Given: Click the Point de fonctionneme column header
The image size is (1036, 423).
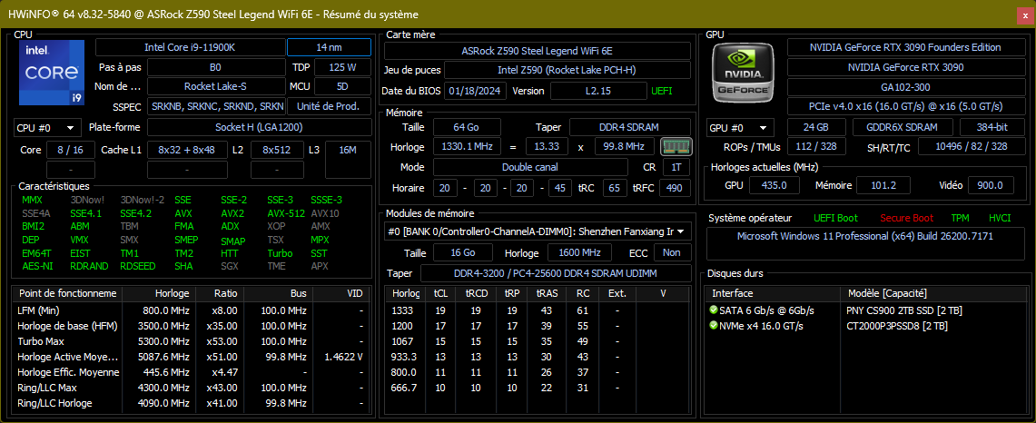Looking at the screenshot, I should click(67, 293).
